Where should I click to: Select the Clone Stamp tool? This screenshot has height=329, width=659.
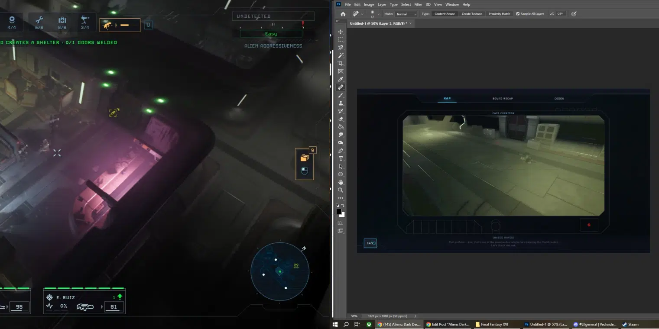[x=341, y=103]
